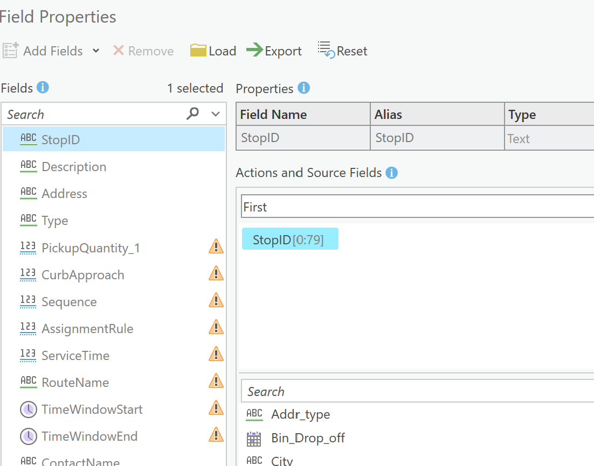The width and height of the screenshot is (594, 466).
Task: Click the StopID [0:79] source field chip
Action: pos(290,239)
